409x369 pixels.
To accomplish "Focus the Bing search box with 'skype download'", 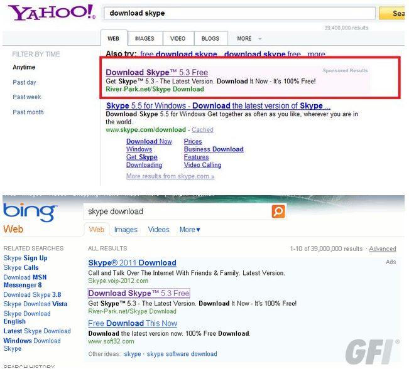I will [177, 211].
